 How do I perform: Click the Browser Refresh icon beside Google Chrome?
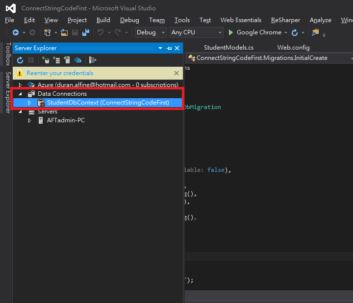[x=295, y=33]
